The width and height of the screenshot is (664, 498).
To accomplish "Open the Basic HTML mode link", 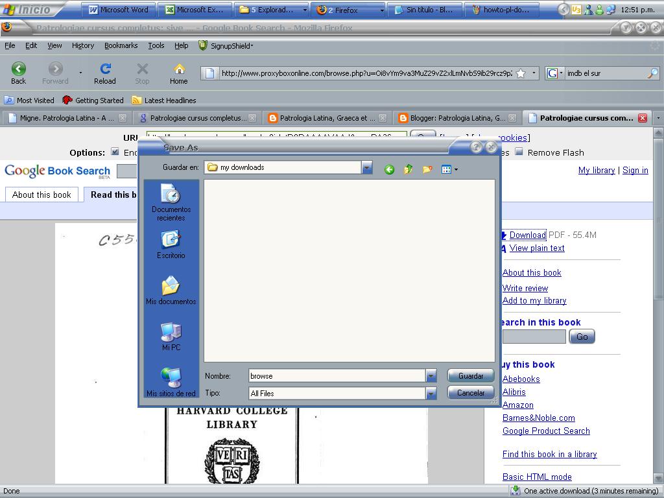I will tap(537, 477).
